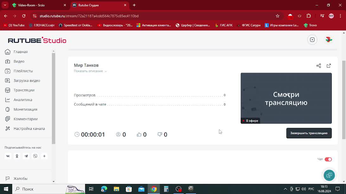Click the Dzen star social icon
Image resolution: width=346 pixels, height=194 pixels.
point(44,156)
